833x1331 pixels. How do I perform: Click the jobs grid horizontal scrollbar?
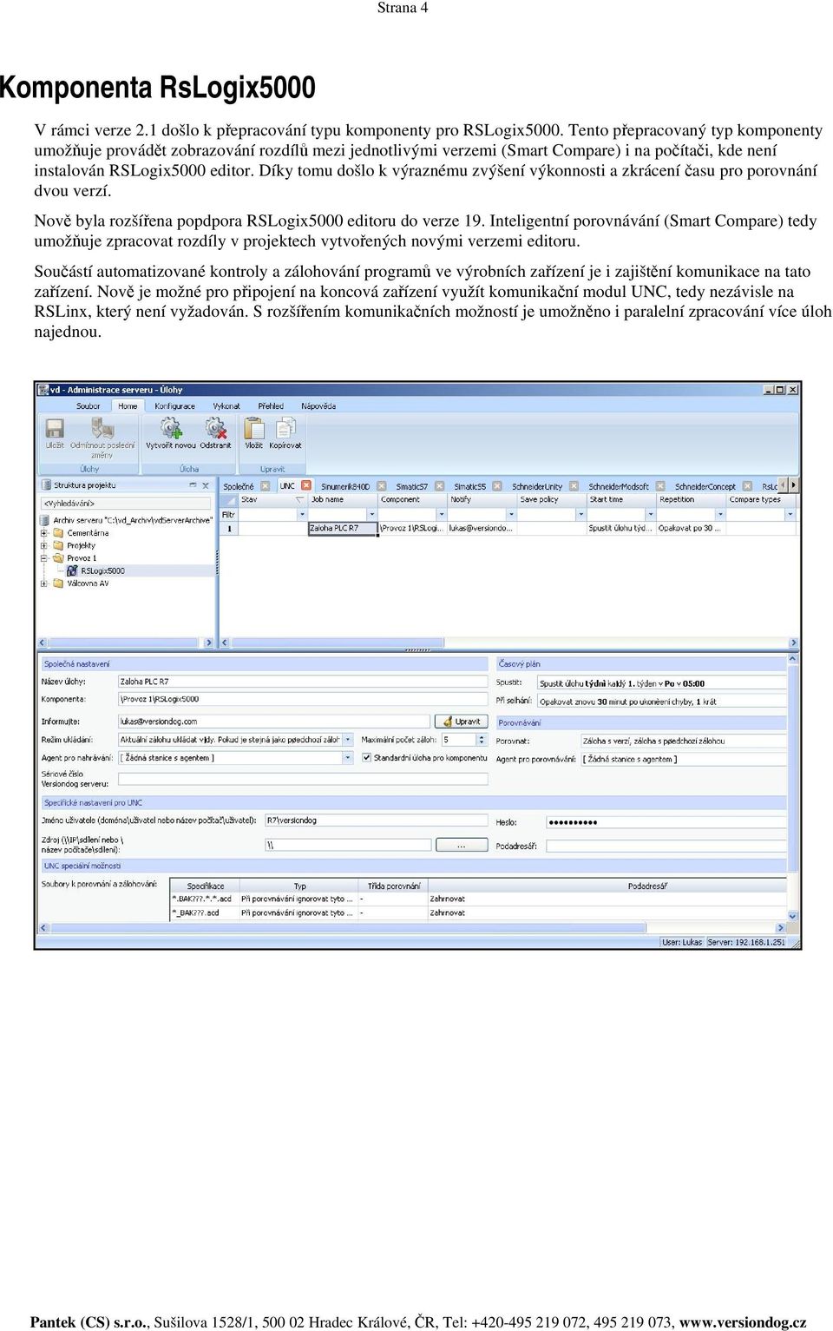509,642
